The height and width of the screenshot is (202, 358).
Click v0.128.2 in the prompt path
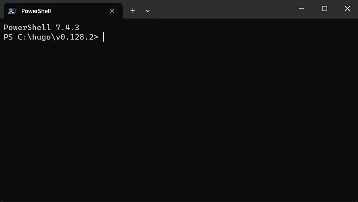[75, 37]
